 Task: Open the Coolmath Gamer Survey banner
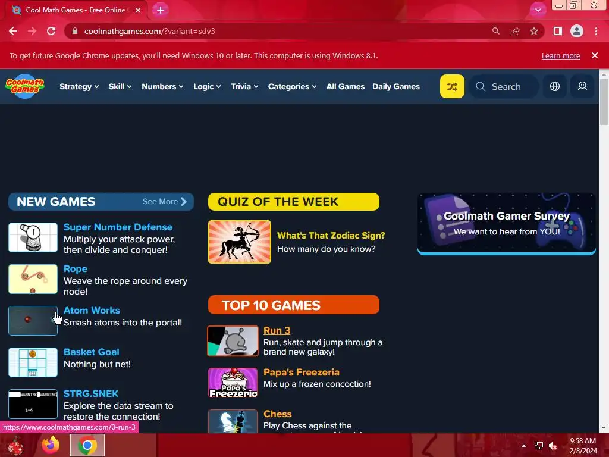[507, 224]
